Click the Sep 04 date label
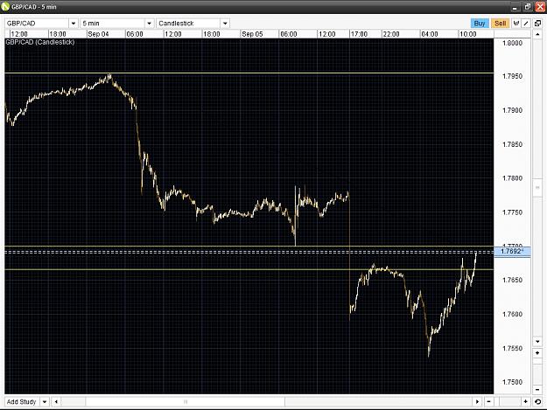Viewport: 547px width, 410px height. point(98,34)
